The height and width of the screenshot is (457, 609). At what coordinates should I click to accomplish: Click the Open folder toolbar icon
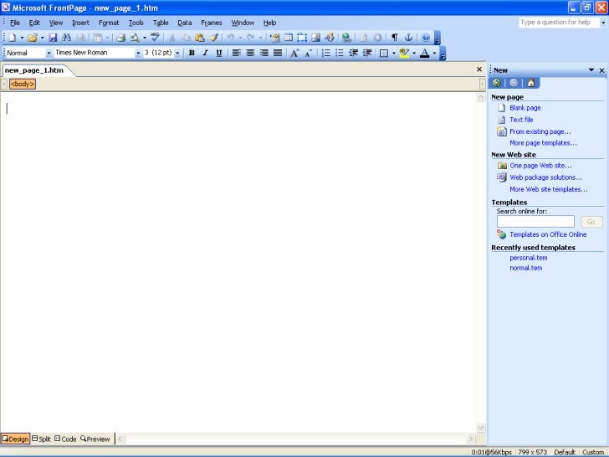[33, 38]
